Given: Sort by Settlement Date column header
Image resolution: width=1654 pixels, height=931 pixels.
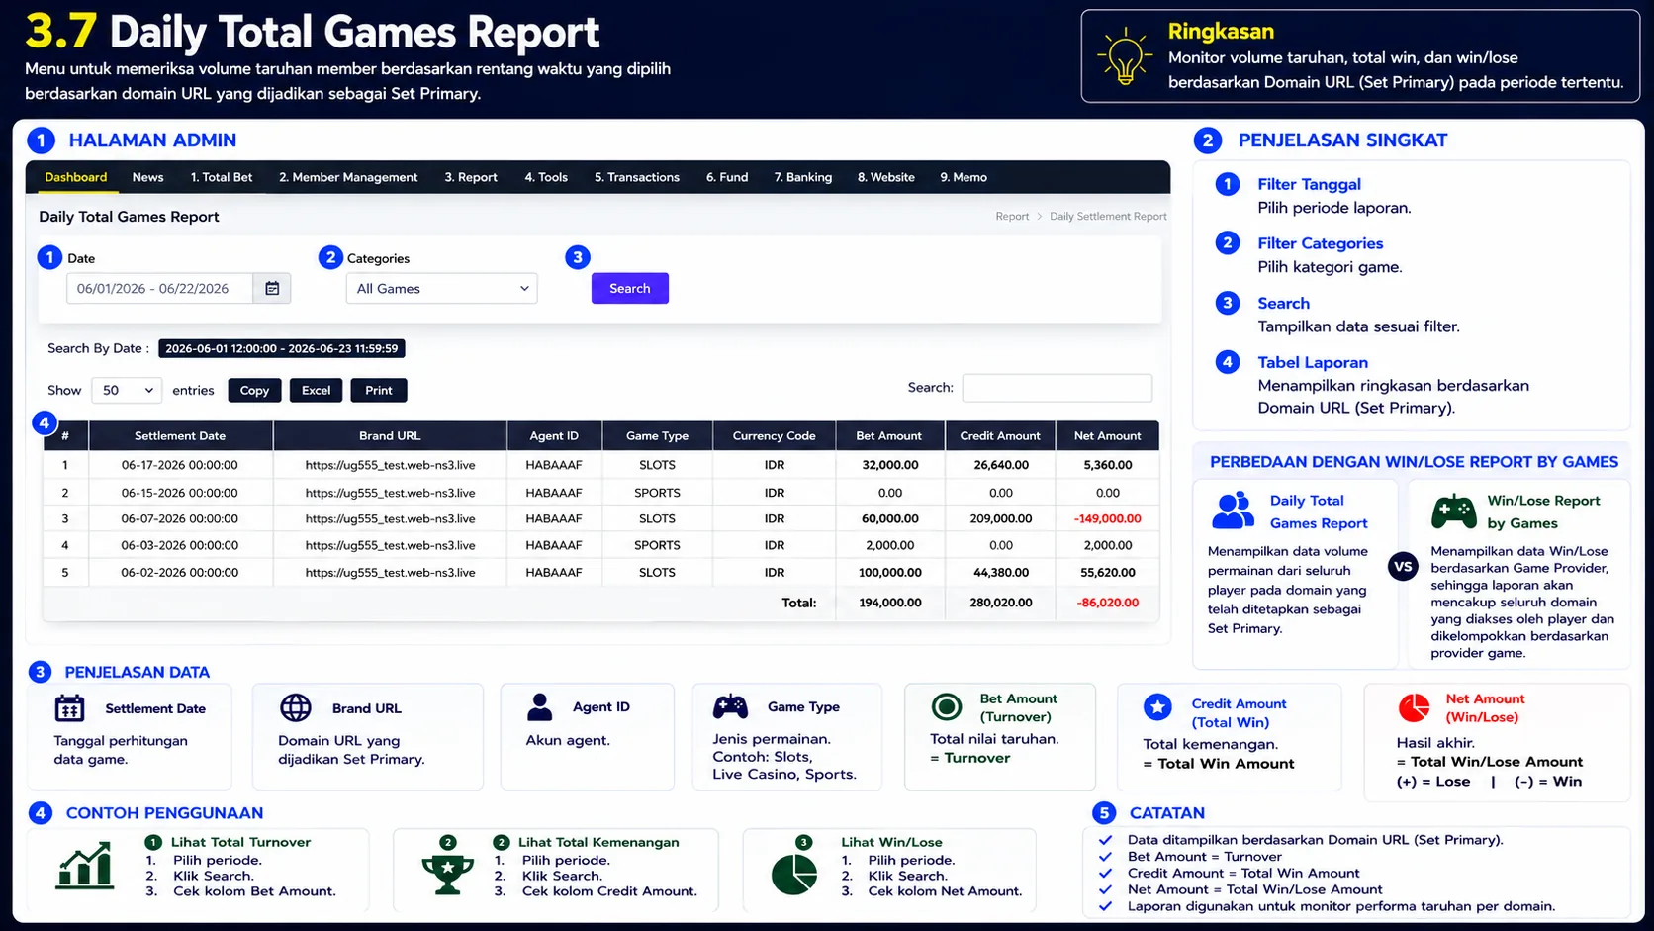Looking at the screenshot, I should 180,435.
